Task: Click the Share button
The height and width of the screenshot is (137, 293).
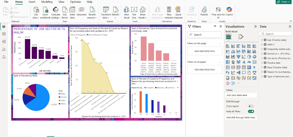Action: point(283,2)
